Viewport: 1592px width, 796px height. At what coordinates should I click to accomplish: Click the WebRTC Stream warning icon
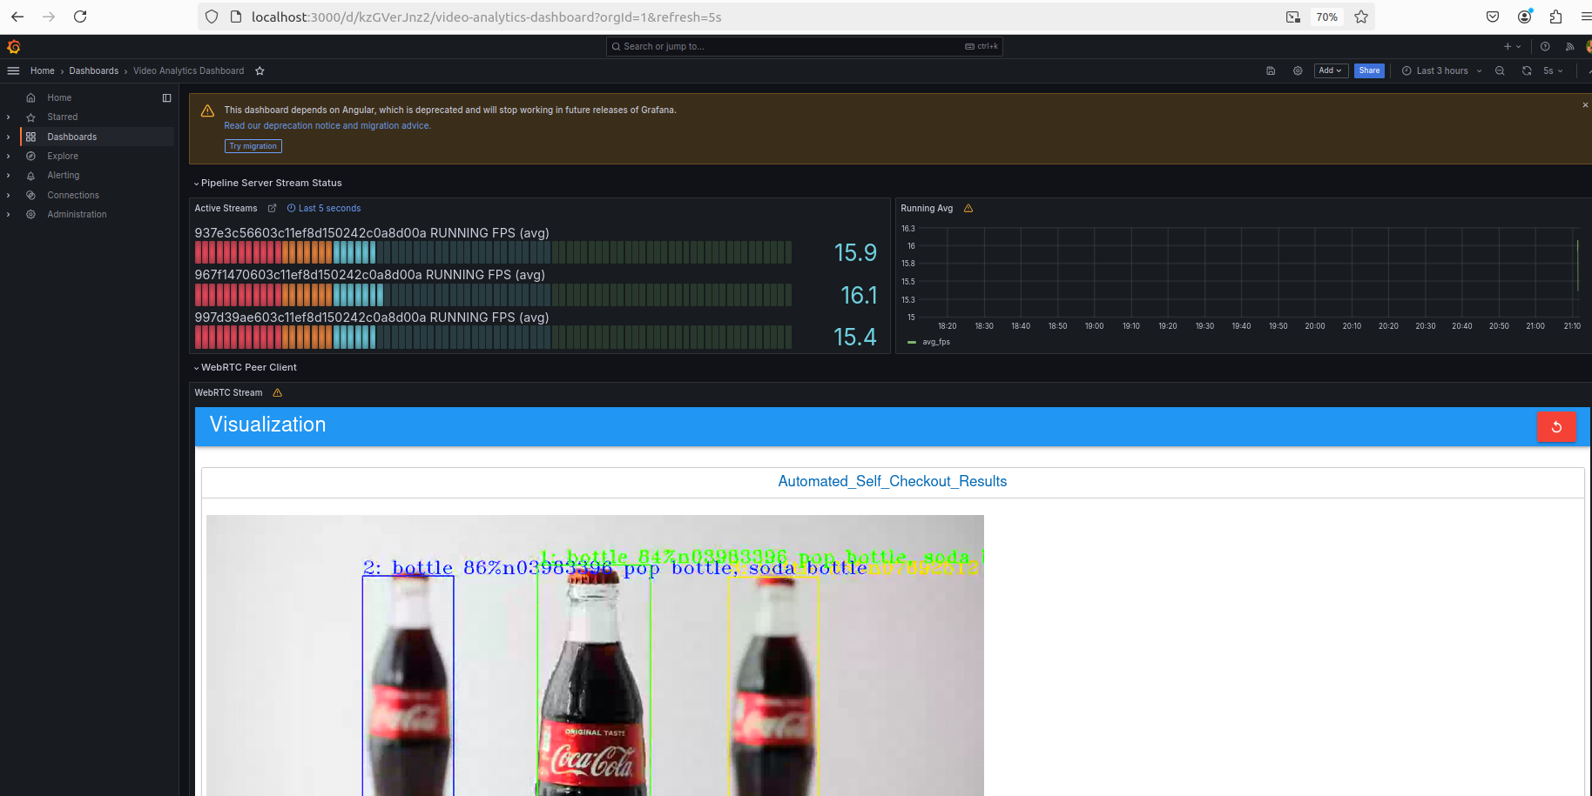point(278,393)
